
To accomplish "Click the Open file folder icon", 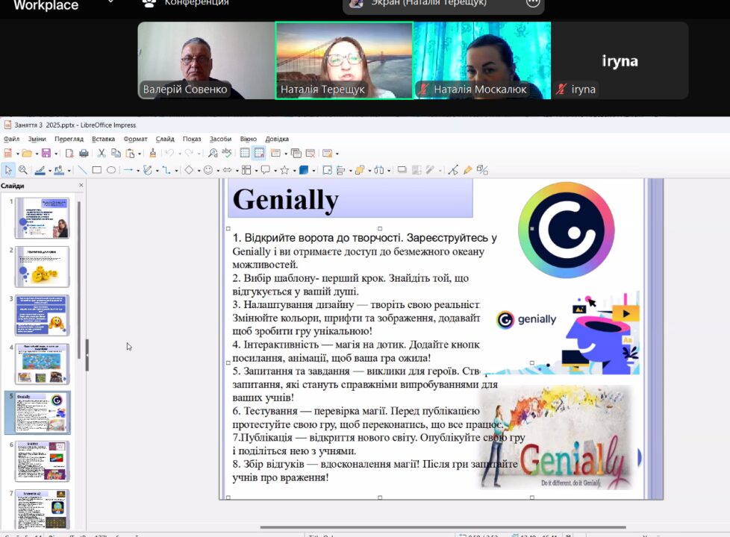I will (x=27, y=153).
